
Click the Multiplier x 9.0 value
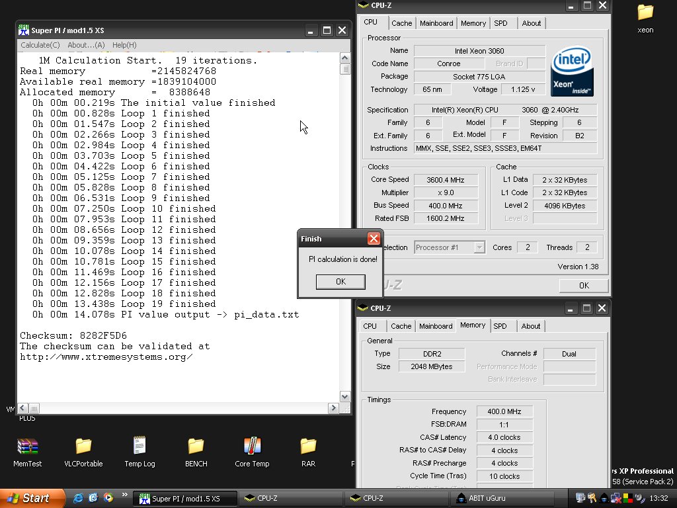pos(446,192)
